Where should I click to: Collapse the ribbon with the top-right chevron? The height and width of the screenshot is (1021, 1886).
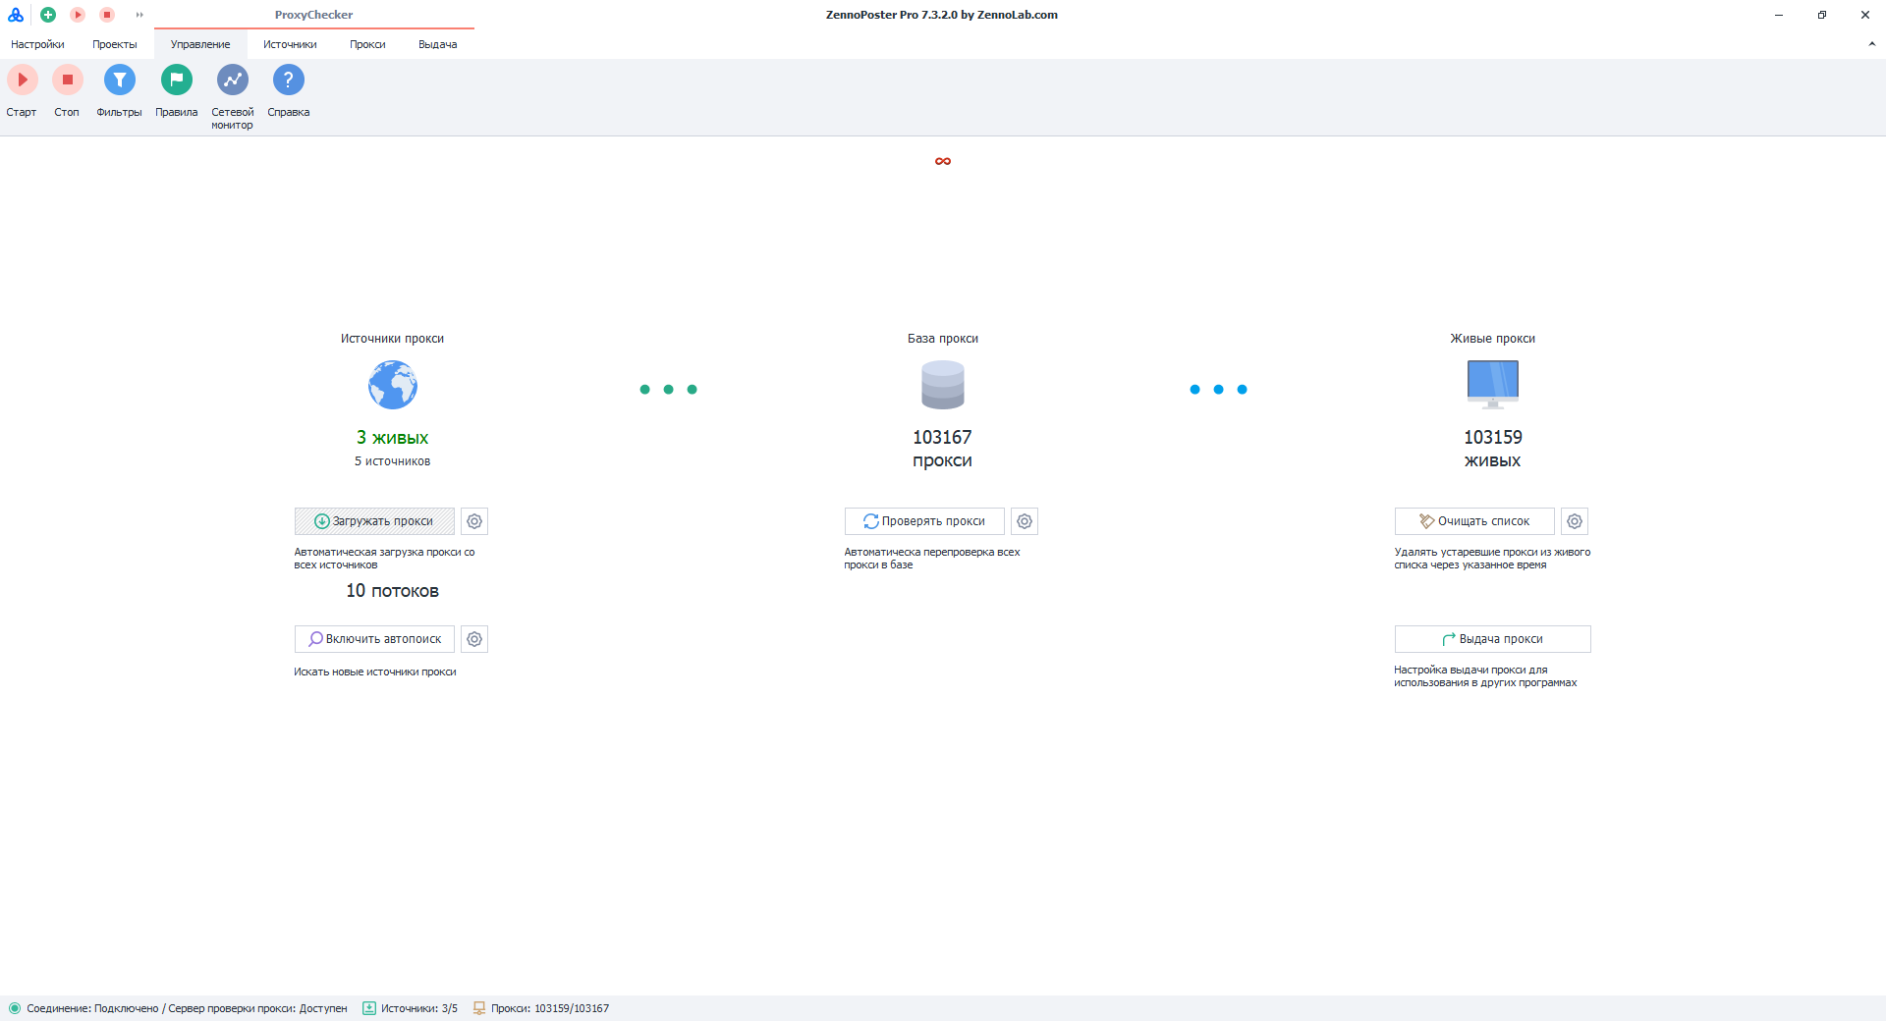[1871, 44]
